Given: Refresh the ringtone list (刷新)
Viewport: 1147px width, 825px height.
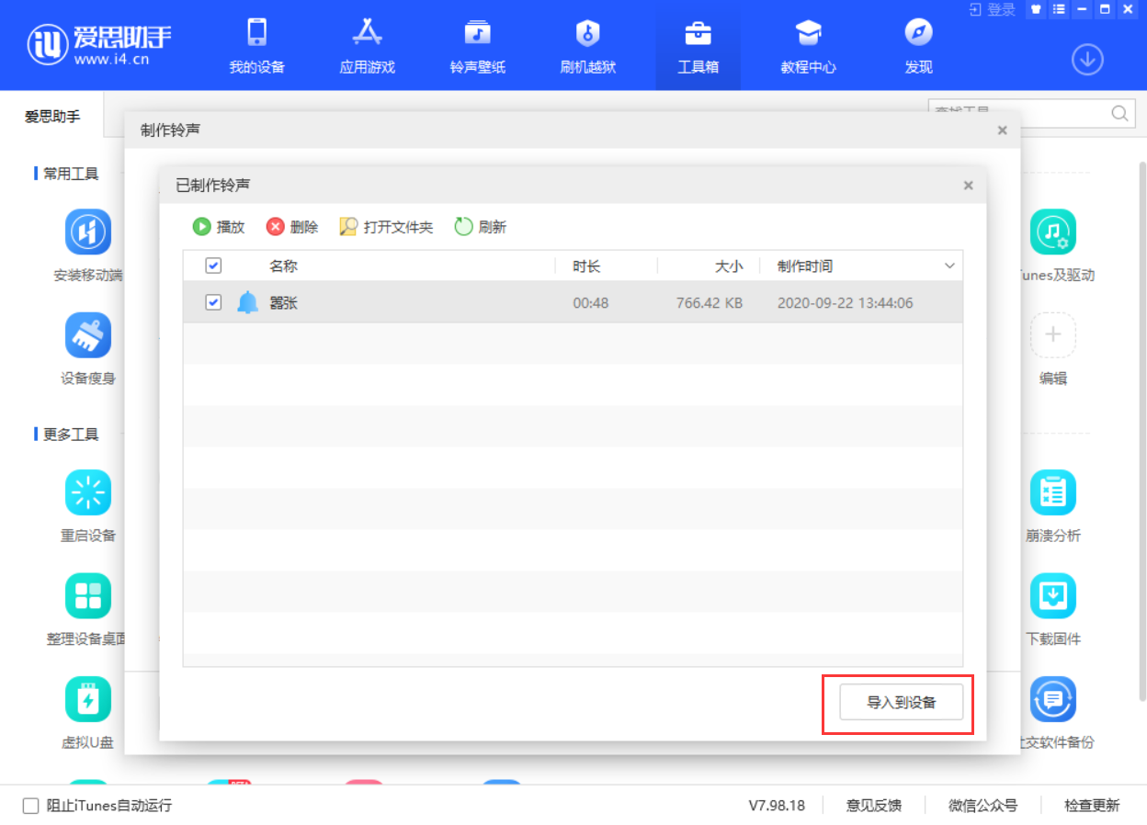Looking at the screenshot, I should pos(464,227).
